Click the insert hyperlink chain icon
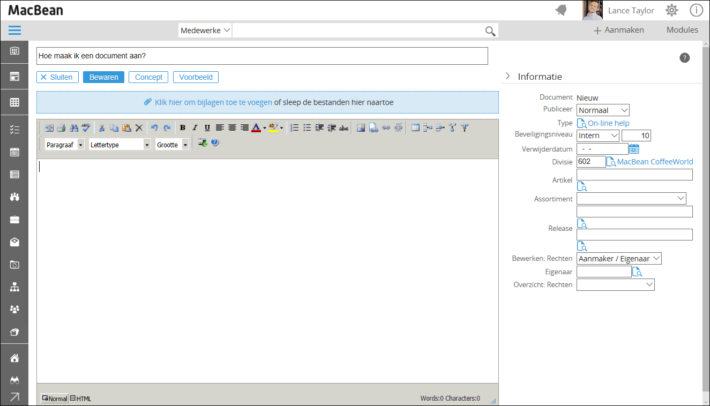 click(x=385, y=127)
